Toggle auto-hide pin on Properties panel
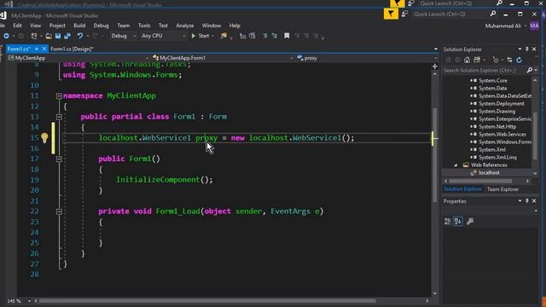The height and width of the screenshot is (307, 546). 527,201
